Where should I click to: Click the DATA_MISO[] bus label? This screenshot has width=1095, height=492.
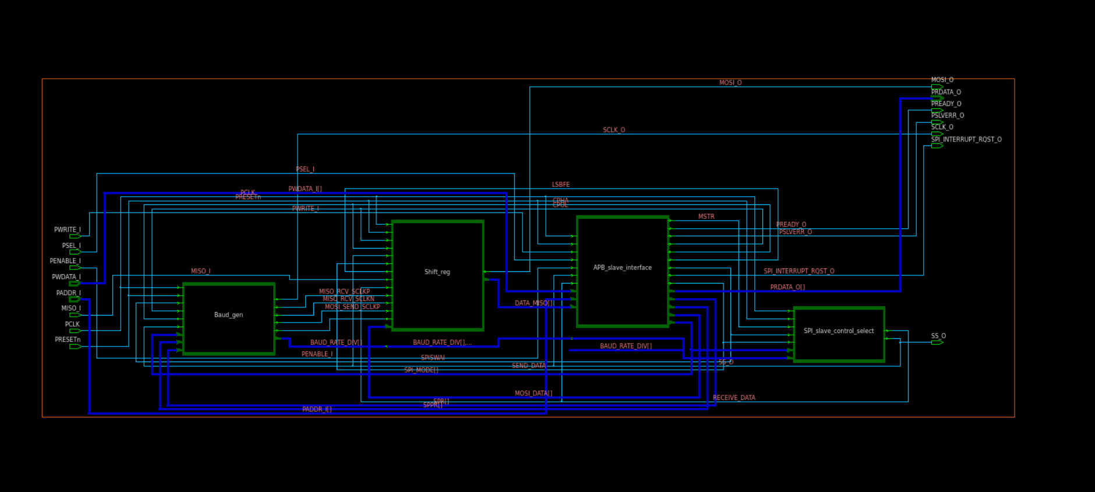(x=535, y=303)
